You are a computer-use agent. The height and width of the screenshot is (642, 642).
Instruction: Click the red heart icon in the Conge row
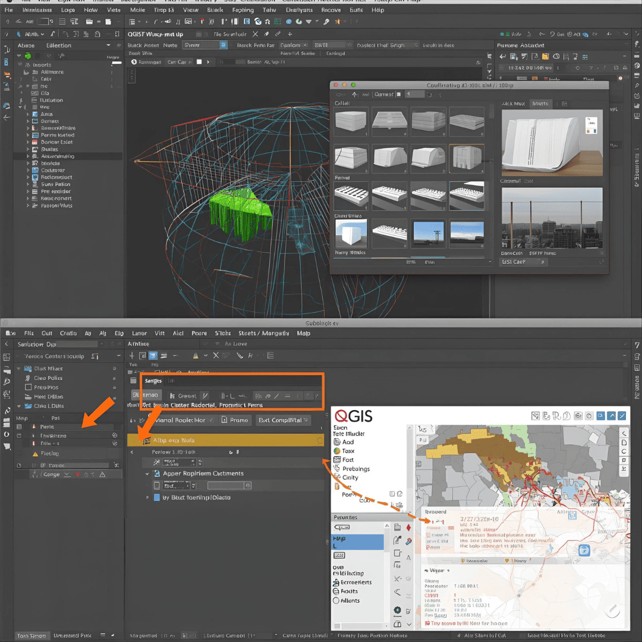(x=77, y=474)
